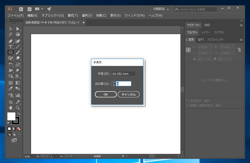Collapse the right panel dock
The height and width of the screenshot is (163, 250).
pyautogui.click(x=242, y=21)
